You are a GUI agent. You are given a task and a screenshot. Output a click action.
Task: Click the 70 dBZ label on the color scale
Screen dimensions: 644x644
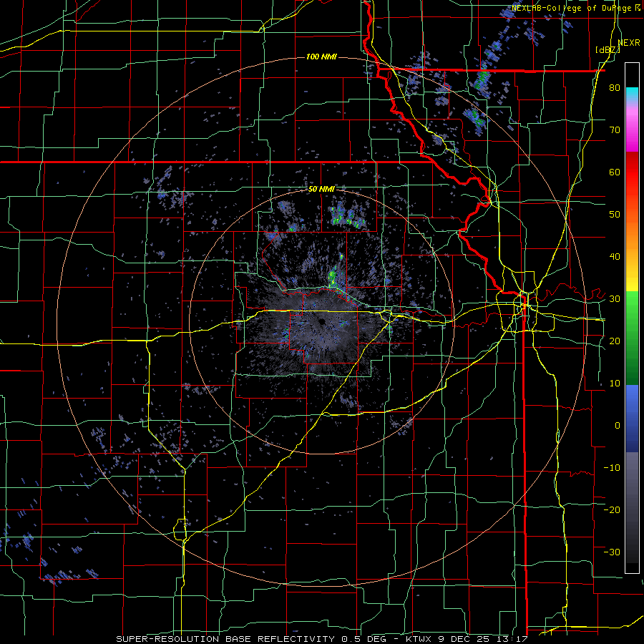pyautogui.click(x=615, y=130)
